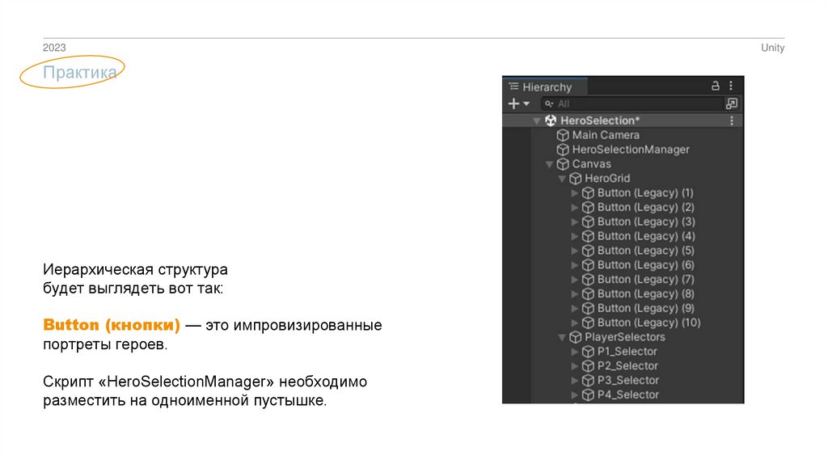The width and height of the screenshot is (828, 464).
Task: Expand the Button (Legacy) (1) arrow
Action: (575, 193)
